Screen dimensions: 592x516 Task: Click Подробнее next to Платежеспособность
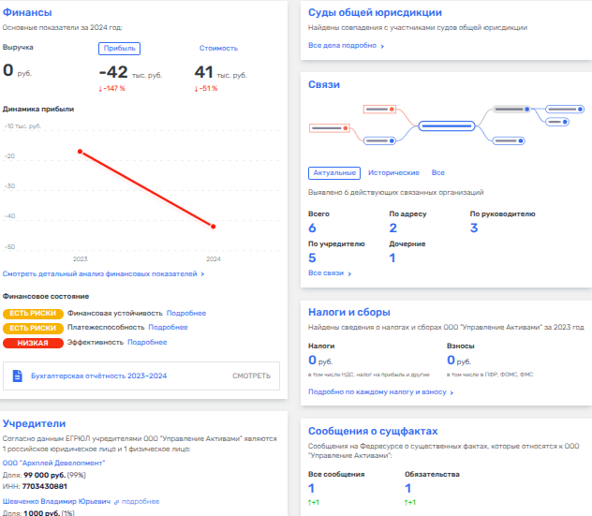(168, 328)
